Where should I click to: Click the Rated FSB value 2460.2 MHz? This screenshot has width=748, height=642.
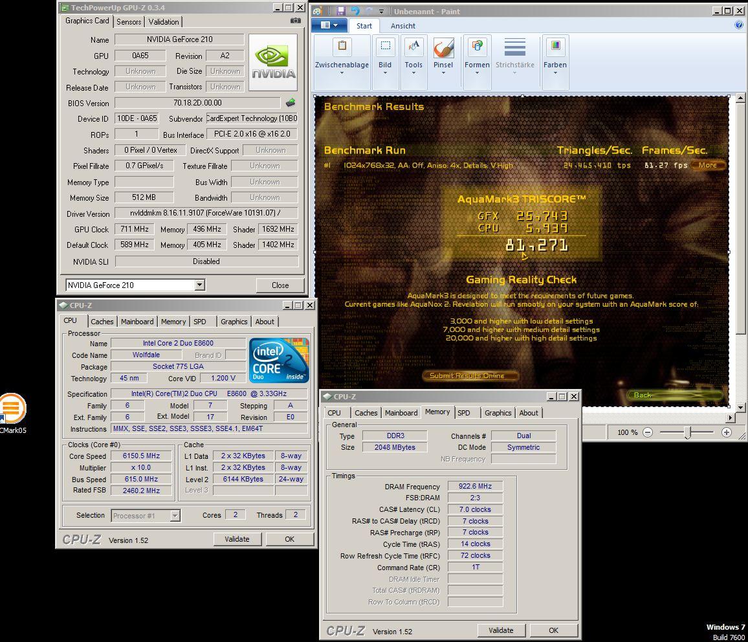pos(141,491)
